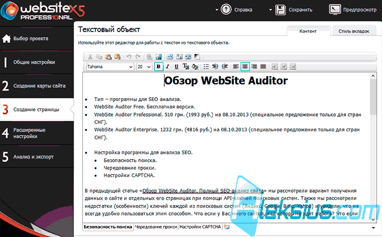Click the bullet line Настройка программы для анализа SEO.
The image size is (382, 237).
pos(143,153)
